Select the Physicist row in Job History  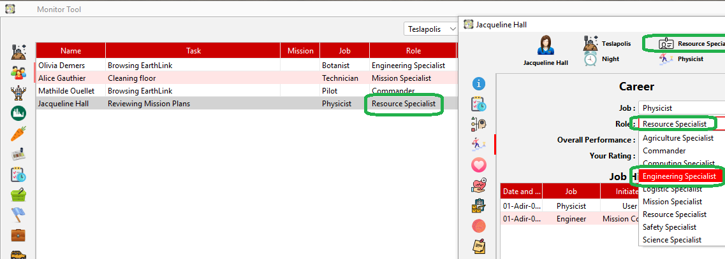click(569, 206)
